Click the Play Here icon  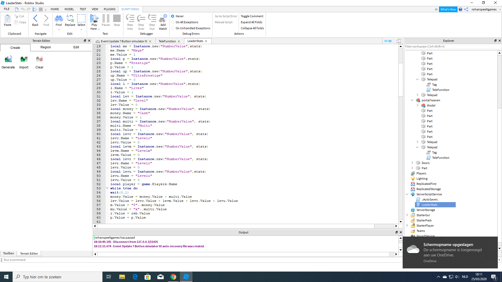point(94,18)
